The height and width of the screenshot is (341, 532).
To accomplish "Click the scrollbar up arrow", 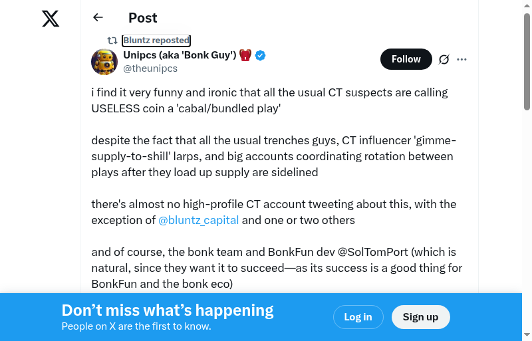I will 527,6.
